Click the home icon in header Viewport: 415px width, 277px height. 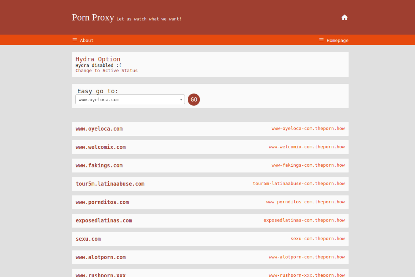(344, 18)
